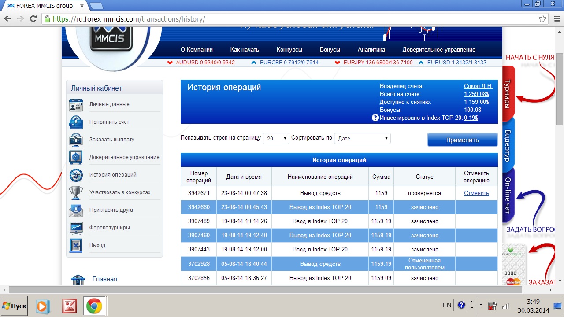
Task: Open the On-line чат side tab
Action: 508,195
